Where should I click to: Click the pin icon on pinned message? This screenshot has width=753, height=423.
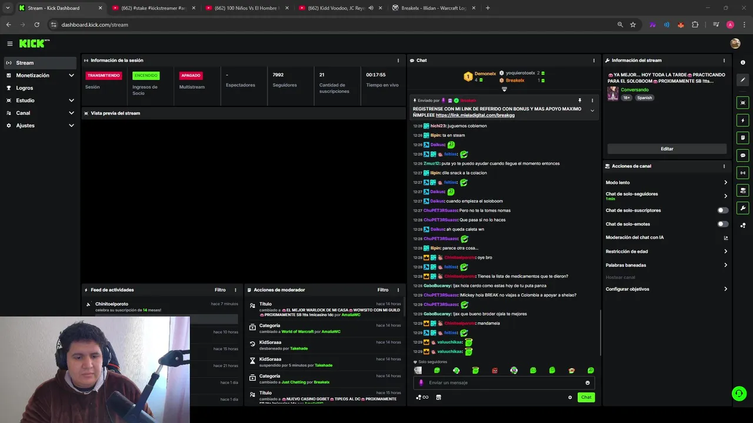579,100
